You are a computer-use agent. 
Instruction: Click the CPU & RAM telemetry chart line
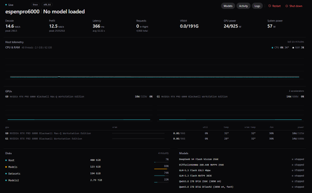coord(155,77)
